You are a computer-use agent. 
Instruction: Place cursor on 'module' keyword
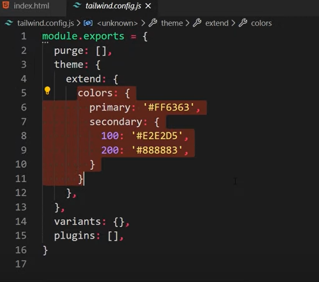pyautogui.click(x=60, y=36)
